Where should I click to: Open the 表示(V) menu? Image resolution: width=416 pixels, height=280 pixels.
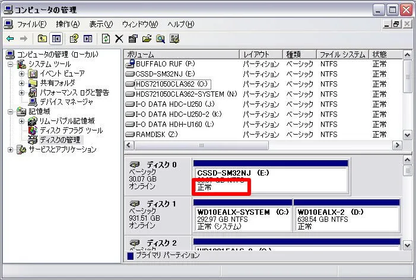[x=101, y=24]
